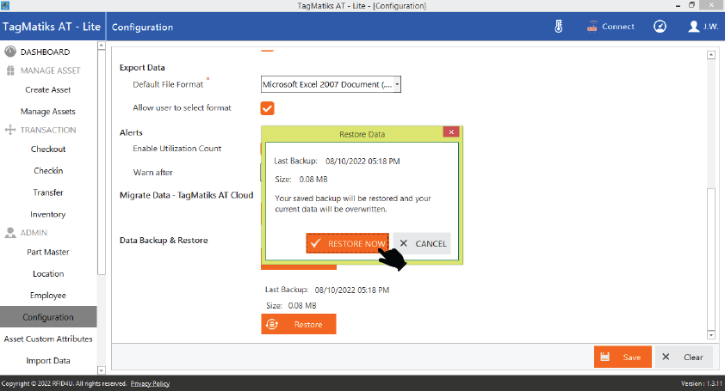Open the speedometer gauge icon in header
Screen dimensions: 725x391
tap(660, 27)
